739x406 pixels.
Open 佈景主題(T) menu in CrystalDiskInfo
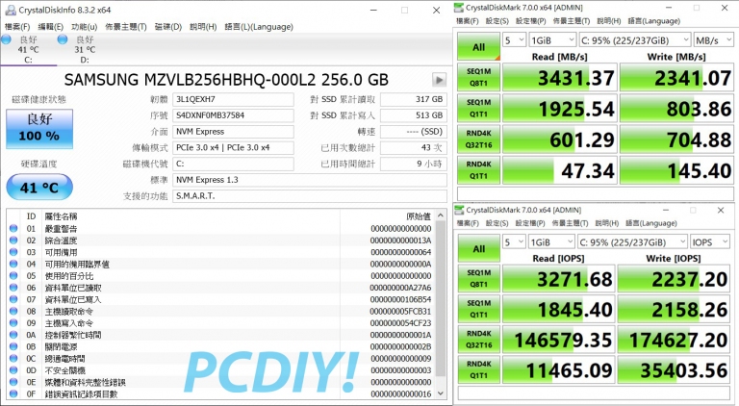pos(126,27)
